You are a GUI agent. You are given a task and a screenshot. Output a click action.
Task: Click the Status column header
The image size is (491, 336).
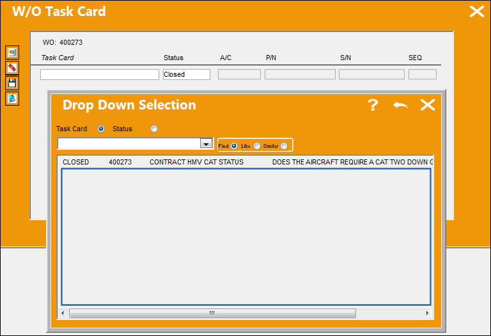click(x=173, y=58)
